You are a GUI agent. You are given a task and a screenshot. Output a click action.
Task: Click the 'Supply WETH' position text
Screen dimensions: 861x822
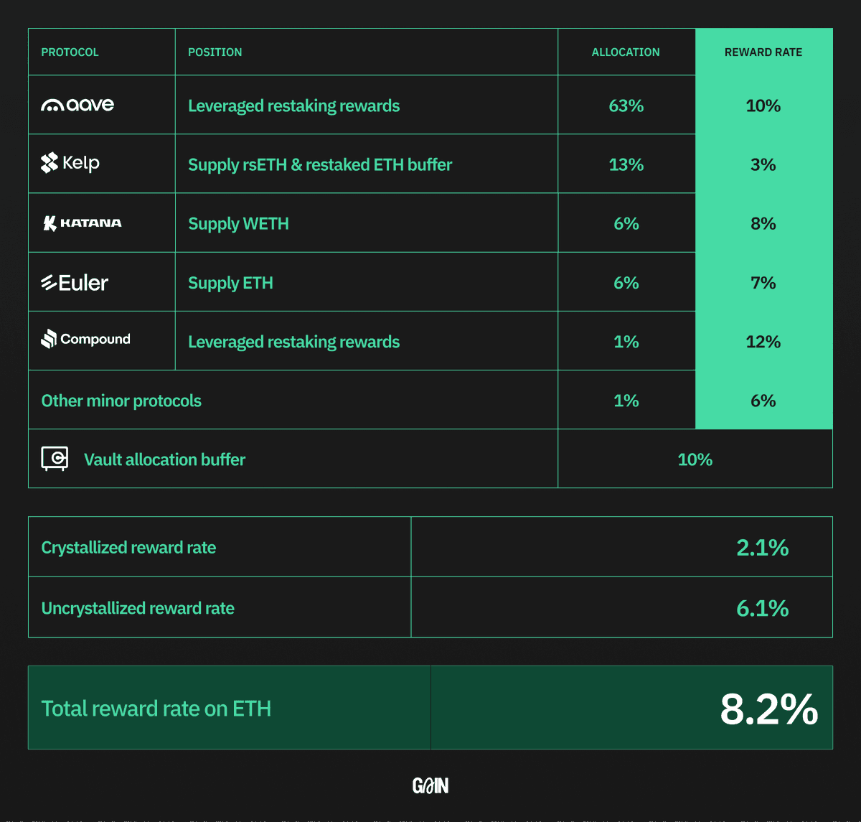pyautogui.click(x=238, y=224)
